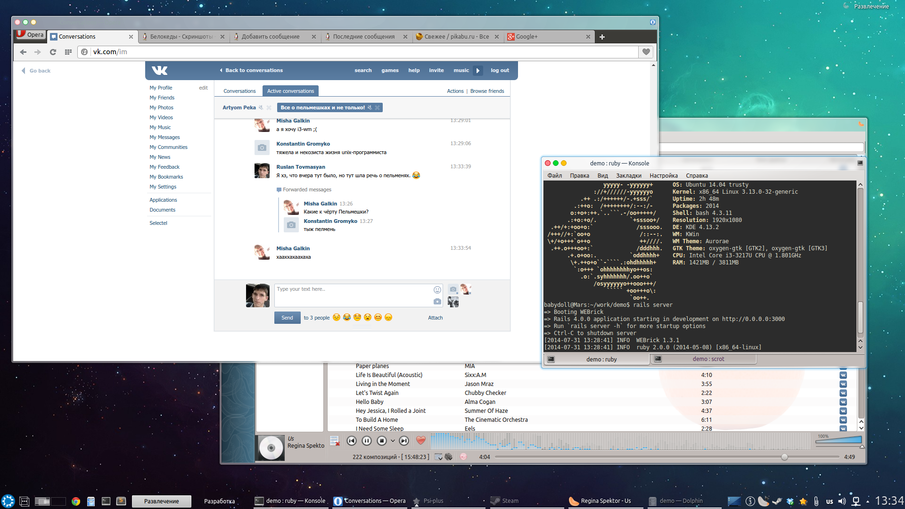
Task: Select the track Hello Baby
Action: [x=369, y=402]
